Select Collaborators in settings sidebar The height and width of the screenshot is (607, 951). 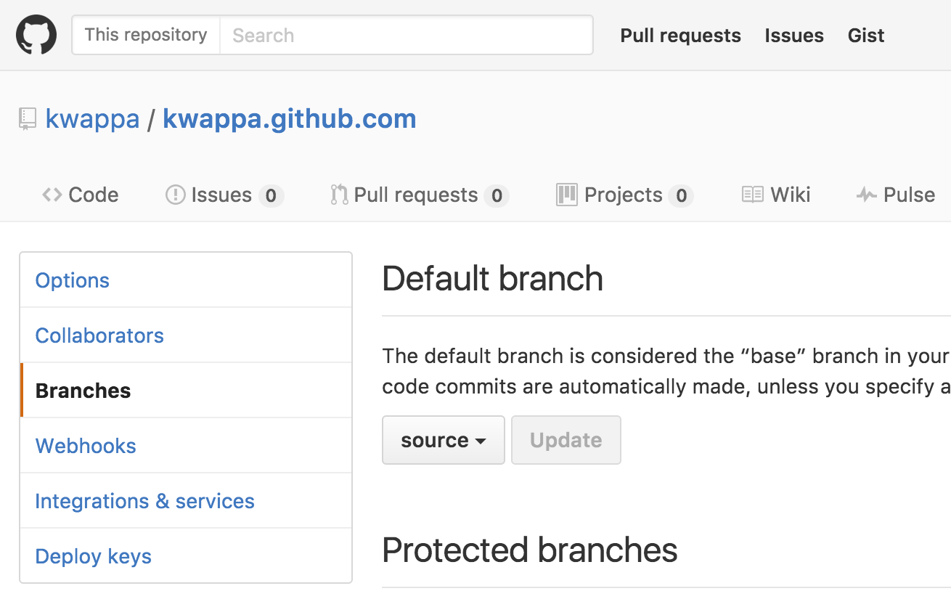(186, 335)
